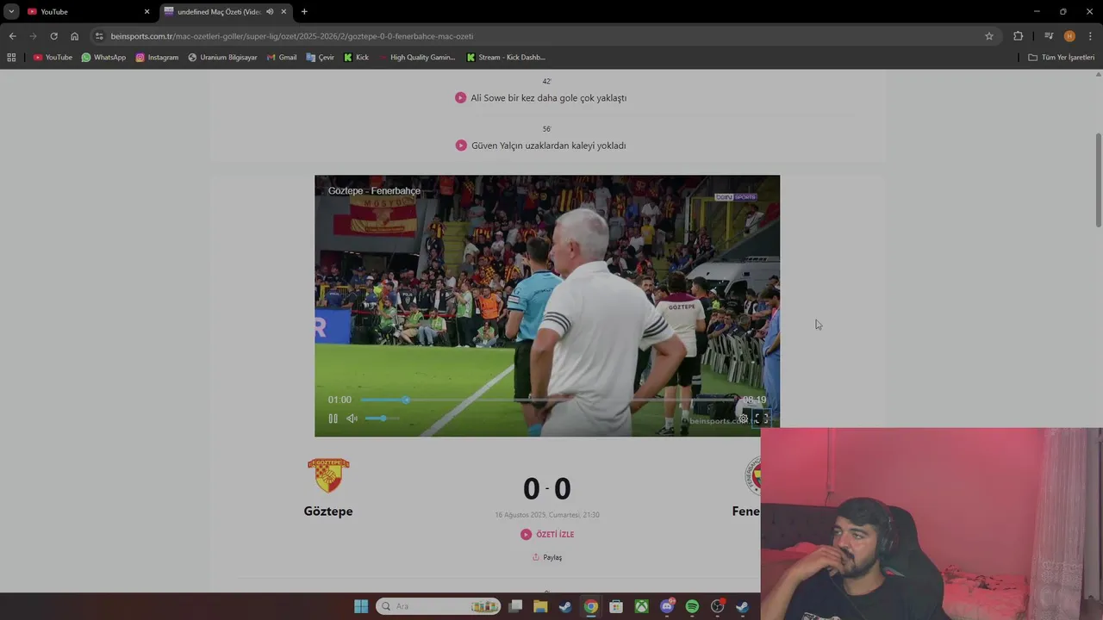This screenshot has height=620, width=1103.
Task: Open the WhatsApp bookmark
Action: click(x=103, y=58)
